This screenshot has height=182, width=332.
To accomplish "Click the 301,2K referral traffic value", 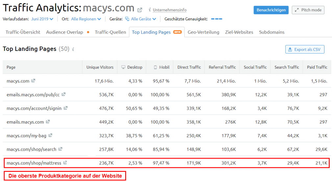I will tap(229, 163).
